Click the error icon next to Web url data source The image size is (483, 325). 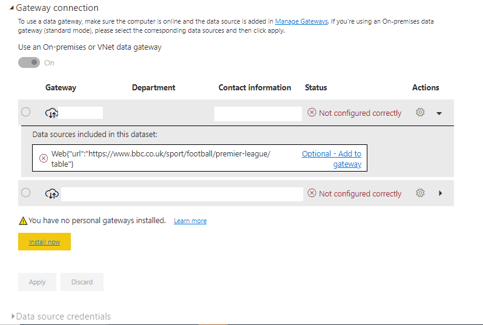(x=44, y=158)
